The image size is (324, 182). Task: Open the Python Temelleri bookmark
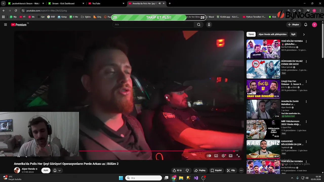point(254,17)
